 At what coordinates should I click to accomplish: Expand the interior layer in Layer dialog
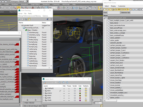(x=44, y=95)
